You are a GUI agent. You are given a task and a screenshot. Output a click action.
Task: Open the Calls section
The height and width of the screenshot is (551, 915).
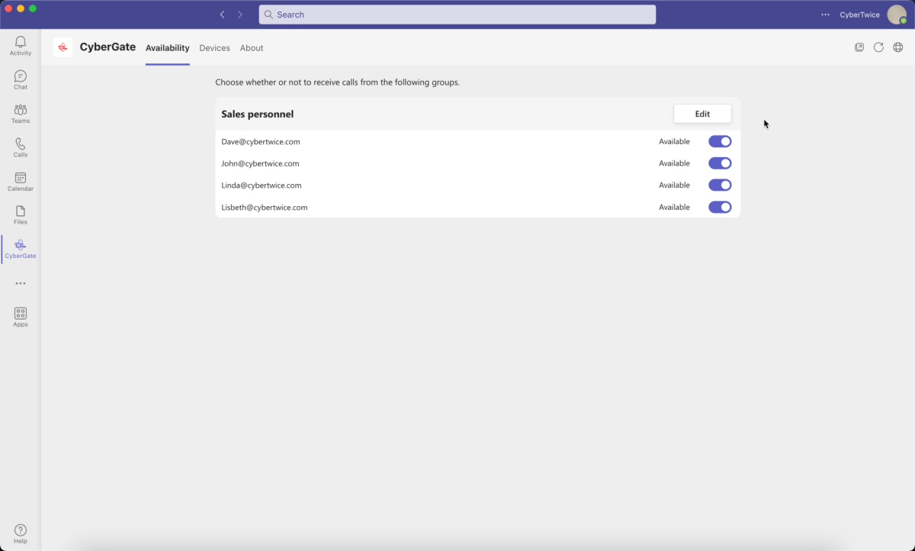click(x=21, y=147)
